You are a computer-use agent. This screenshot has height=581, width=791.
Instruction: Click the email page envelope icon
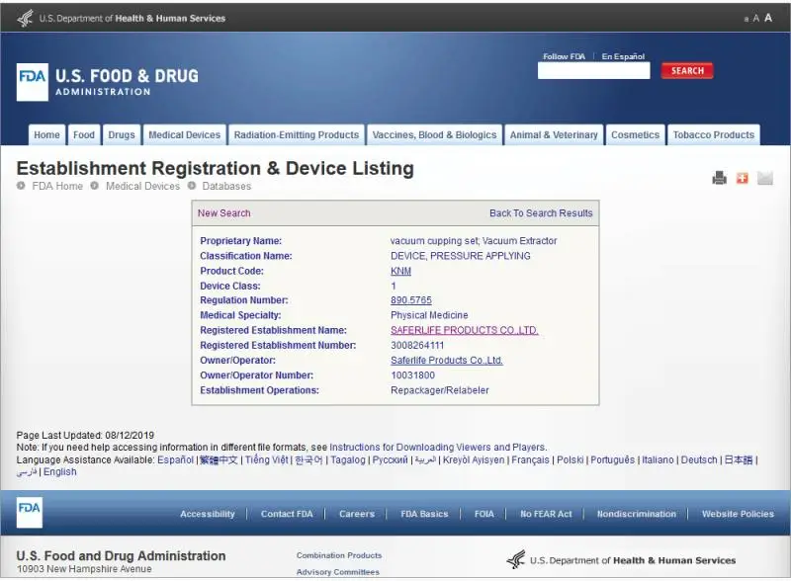764,178
